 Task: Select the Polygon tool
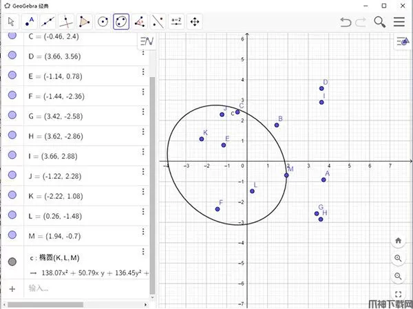tap(85, 21)
